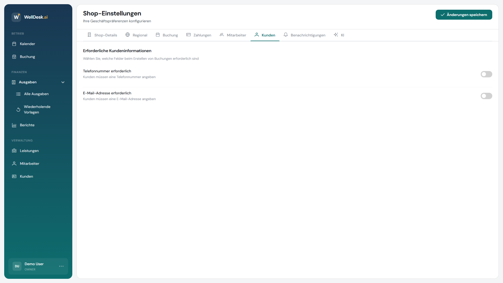Open the Demo User options menu
This screenshot has height=283, width=503.
[x=61, y=266]
